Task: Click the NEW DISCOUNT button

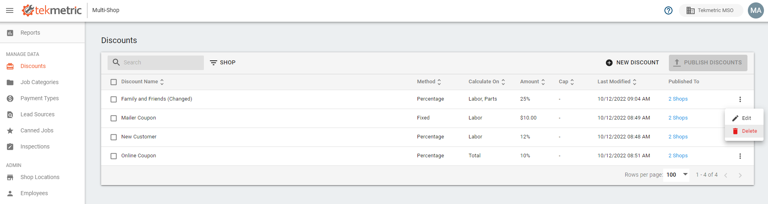Action: coord(633,63)
